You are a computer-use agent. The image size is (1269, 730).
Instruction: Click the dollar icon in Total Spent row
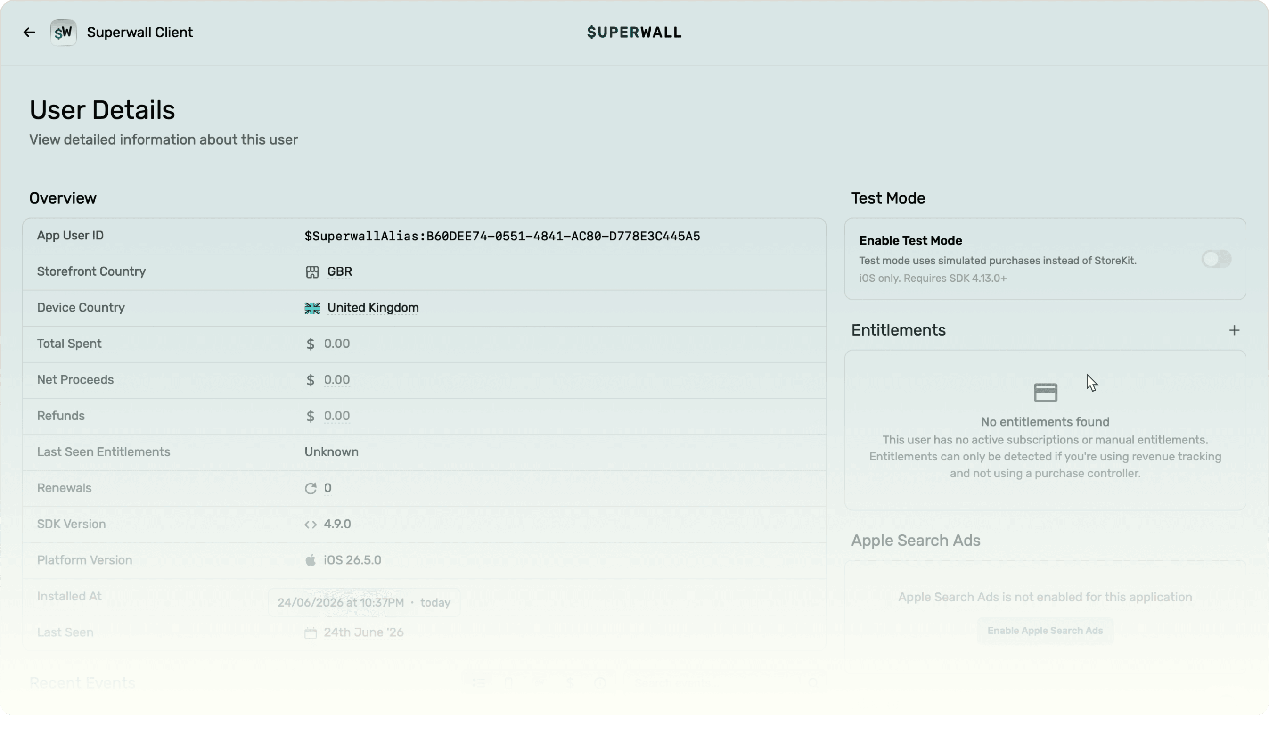[310, 344]
